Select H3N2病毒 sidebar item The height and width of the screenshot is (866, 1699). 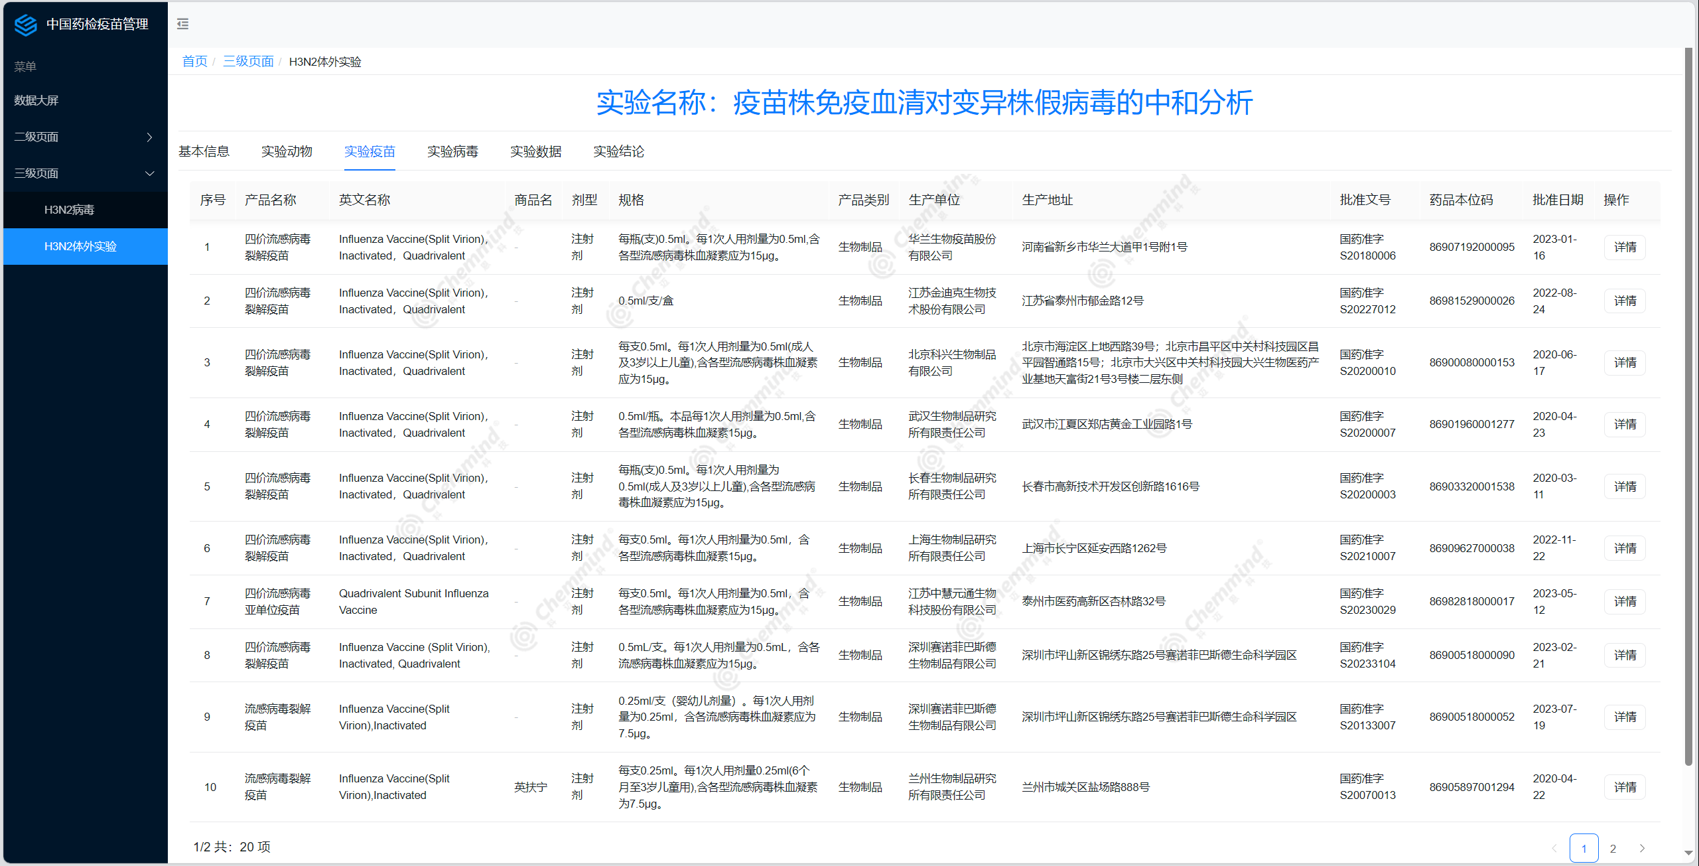(85, 210)
